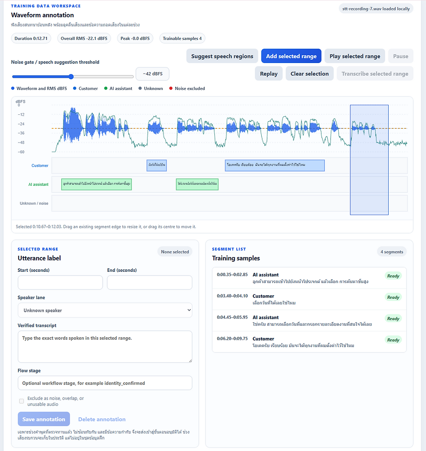Focus the End (seconds) field
The image size is (426, 451).
tap(150, 283)
